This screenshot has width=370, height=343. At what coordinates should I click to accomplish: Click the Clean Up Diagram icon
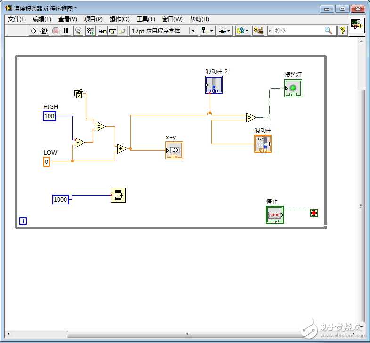[258, 31]
